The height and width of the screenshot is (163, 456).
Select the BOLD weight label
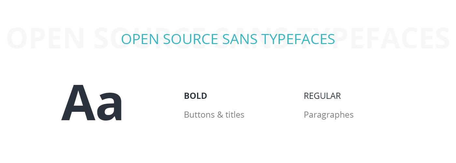(x=195, y=96)
